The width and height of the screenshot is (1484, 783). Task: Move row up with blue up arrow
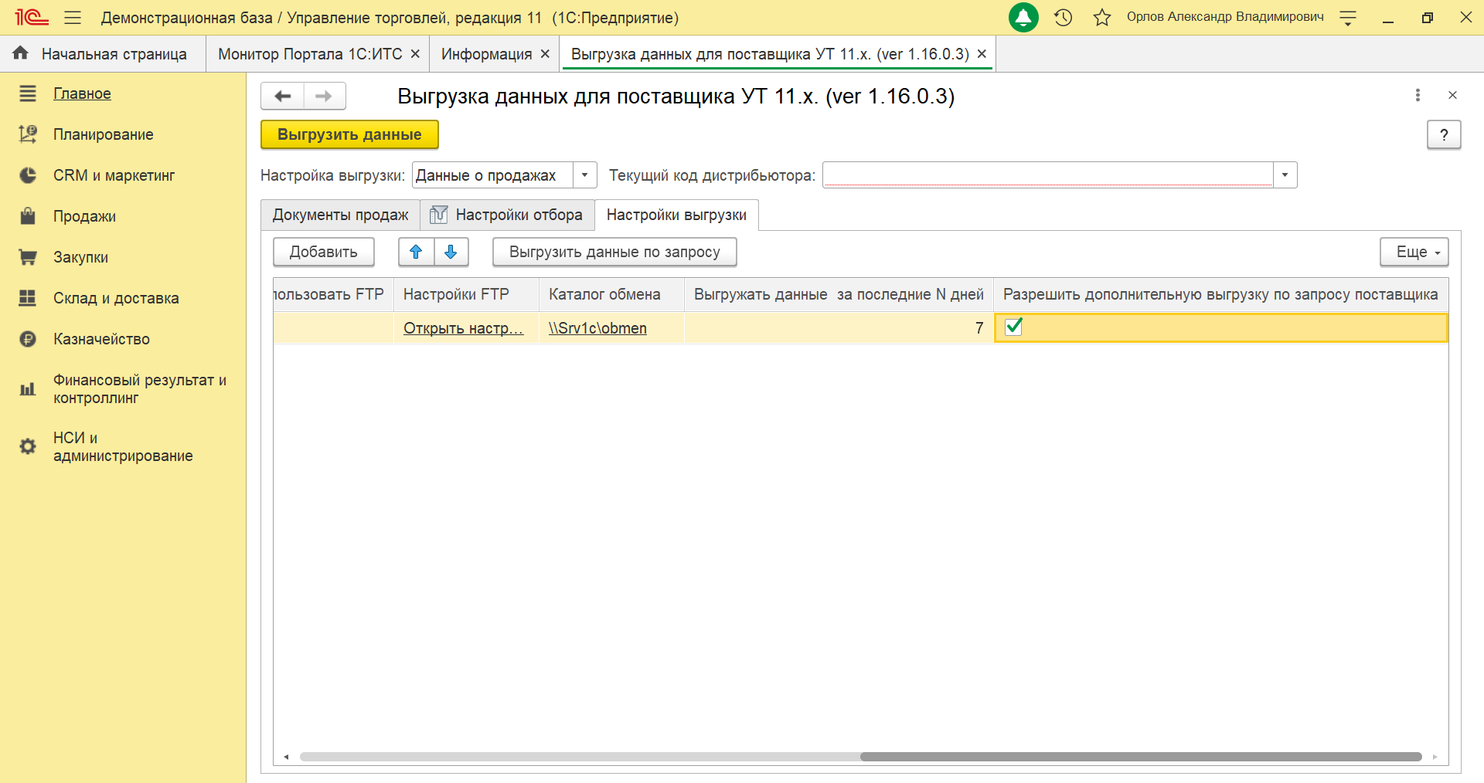coord(416,252)
